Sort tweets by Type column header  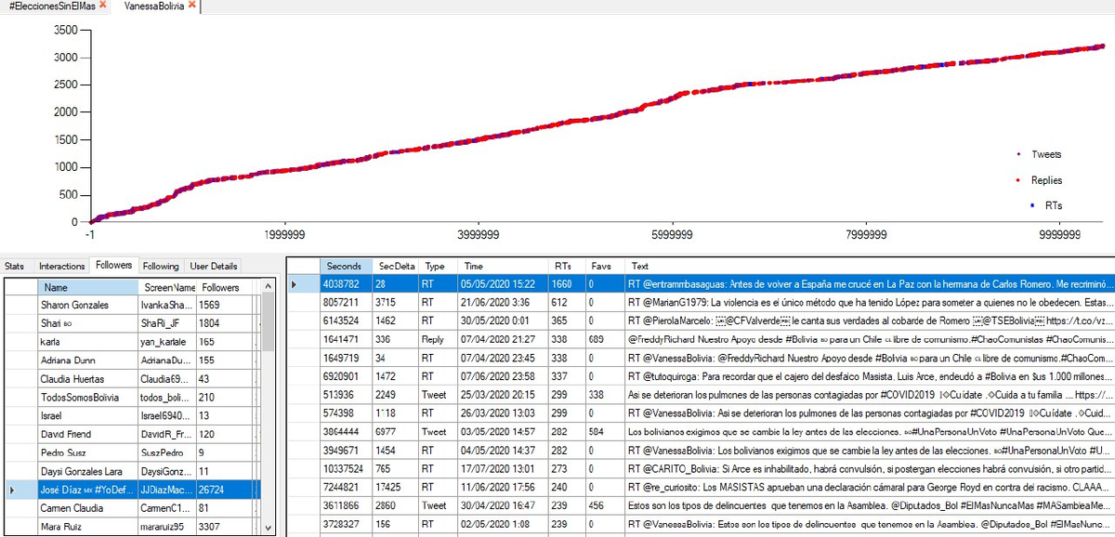click(440, 266)
